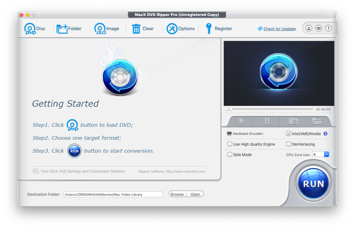Image resolution: width=354 pixels, height=229 pixels.
Task: Open the help question mark icon
Action: [x=328, y=28]
